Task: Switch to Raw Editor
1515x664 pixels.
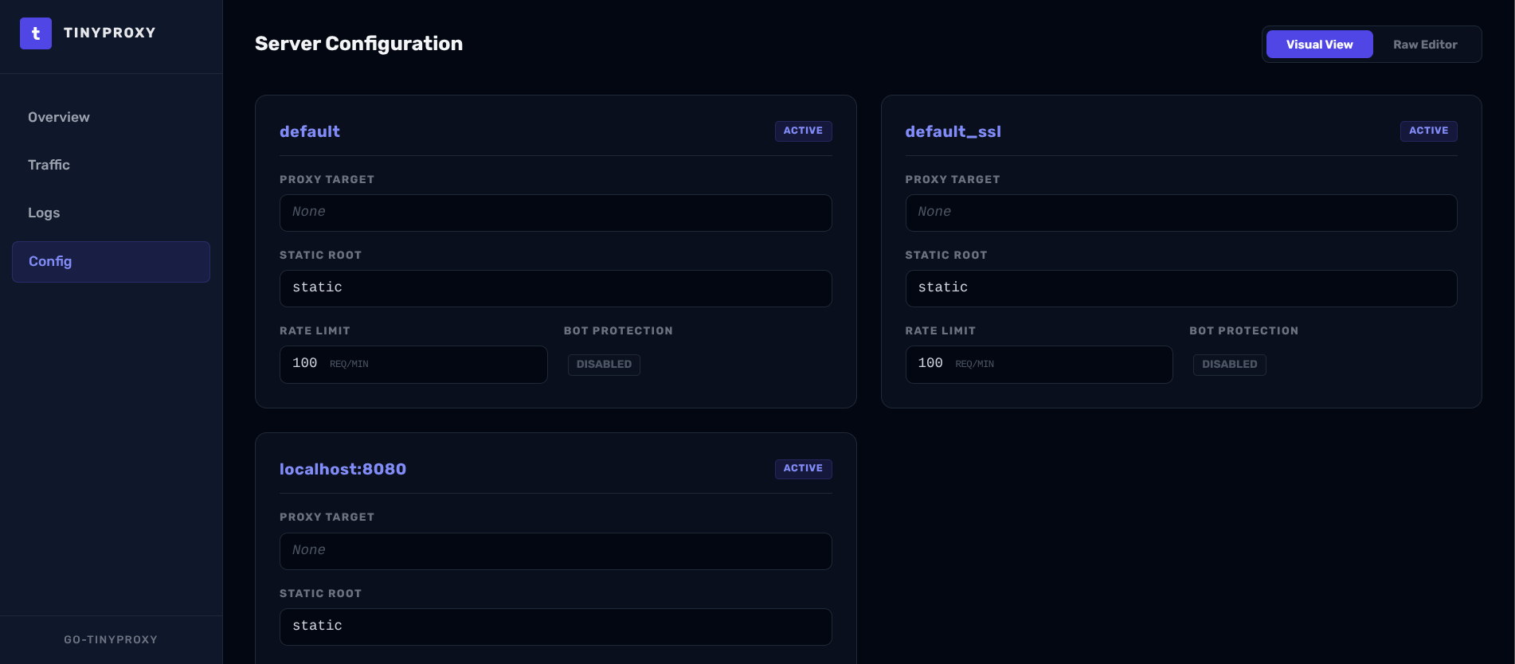Action: point(1425,45)
